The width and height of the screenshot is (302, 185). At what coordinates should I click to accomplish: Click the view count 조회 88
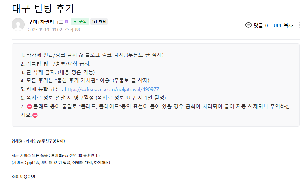coord(72,30)
